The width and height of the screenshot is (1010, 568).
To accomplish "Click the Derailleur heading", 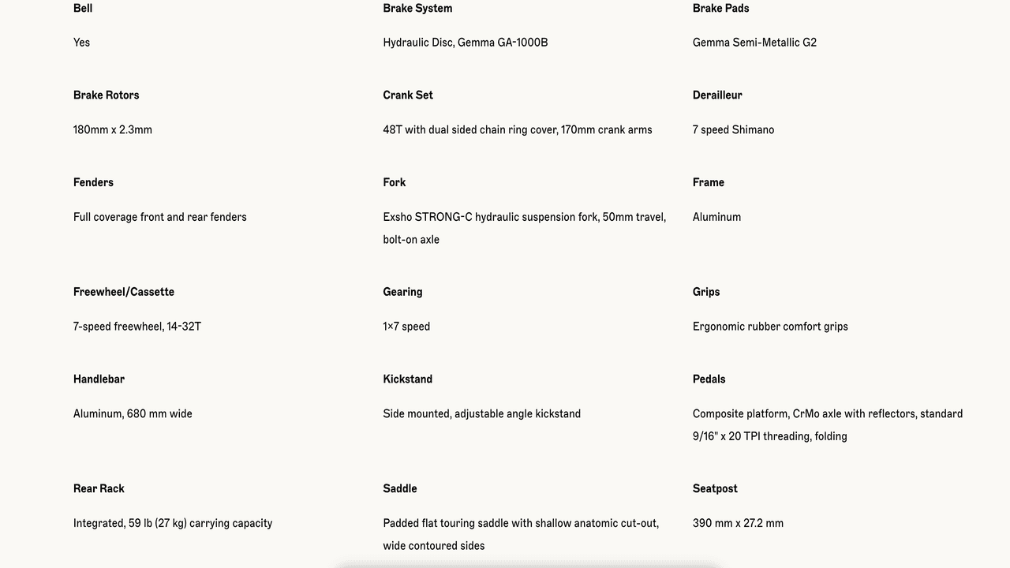I will pos(717,95).
